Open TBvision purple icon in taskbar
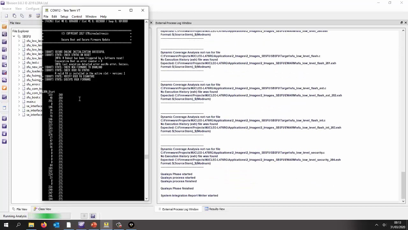 (81, 225)
